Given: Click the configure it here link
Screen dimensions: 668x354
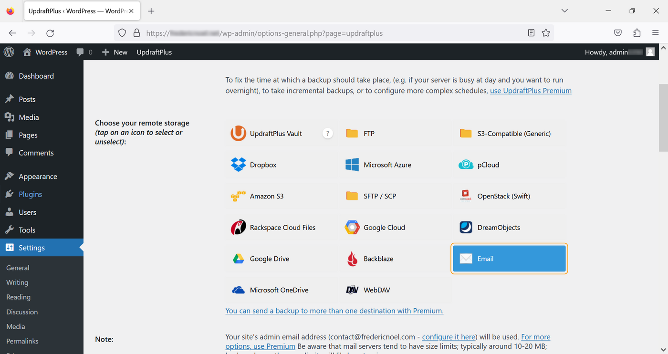Looking at the screenshot, I should [449, 337].
